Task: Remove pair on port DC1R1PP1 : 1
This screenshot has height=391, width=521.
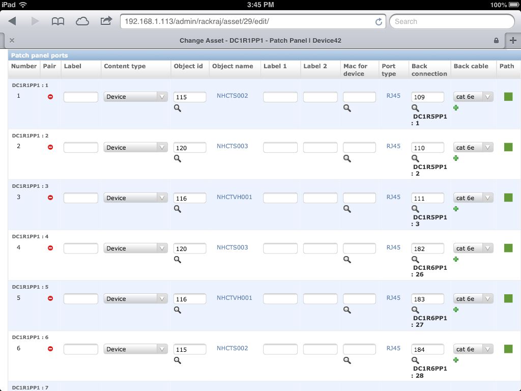Action: click(50, 97)
